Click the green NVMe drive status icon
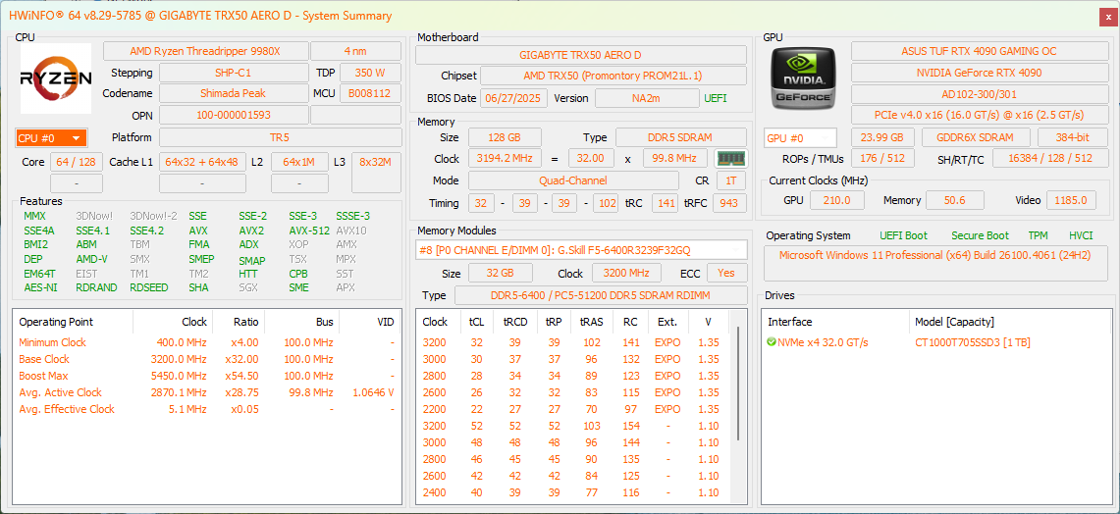 click(772, 342)
